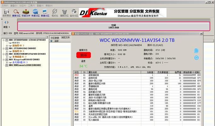215x126 pixels.
Task: Click the 当前值 column header
Action: click(x=148, y=72)
